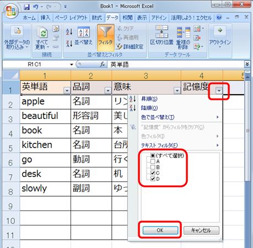This screenshot has height=248, width=253.
Task: Toggle the フィルタ funnel button
Action: [105, 37]
